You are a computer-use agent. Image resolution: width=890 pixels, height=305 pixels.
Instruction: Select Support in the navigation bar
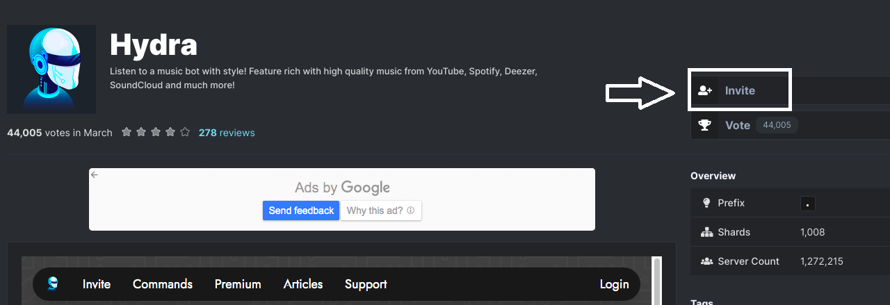tap(366, 284)
